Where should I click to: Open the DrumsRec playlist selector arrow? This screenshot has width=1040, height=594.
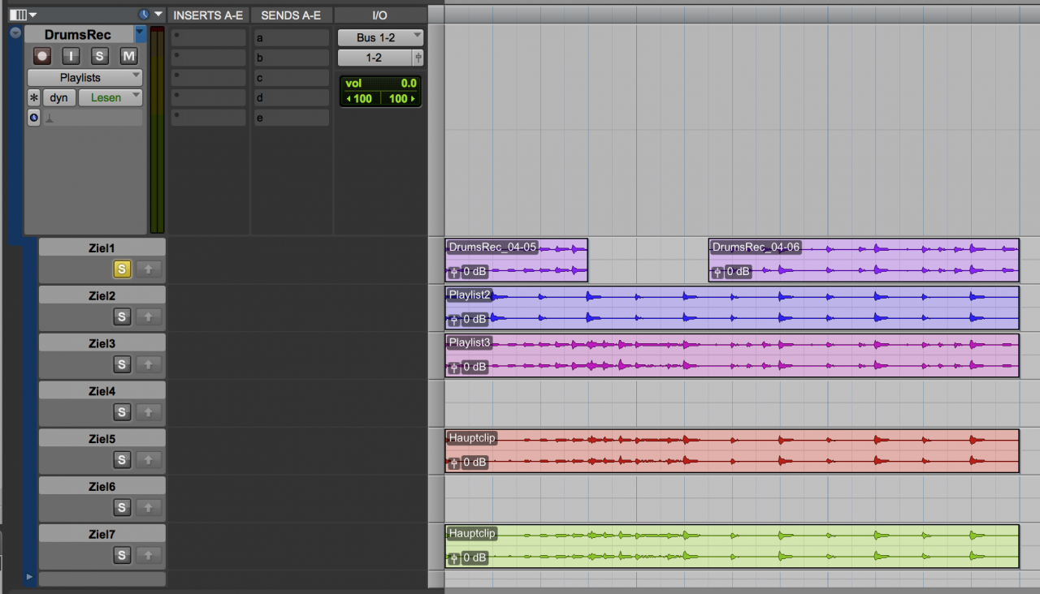[140, 34]
